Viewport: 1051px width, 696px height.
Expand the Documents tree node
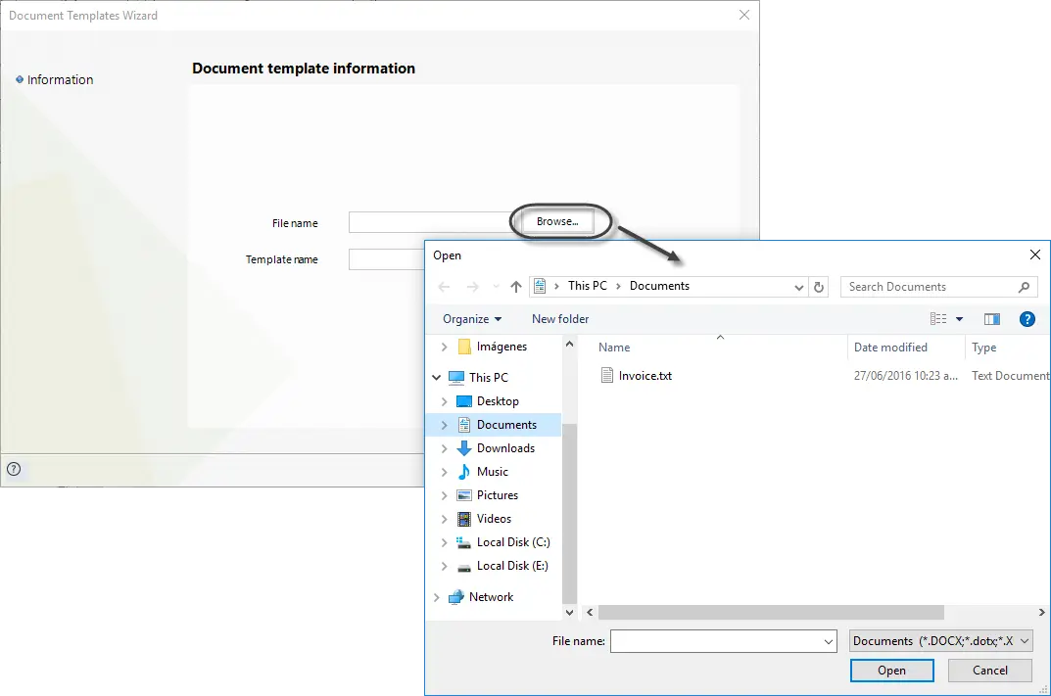click(444, 425)
